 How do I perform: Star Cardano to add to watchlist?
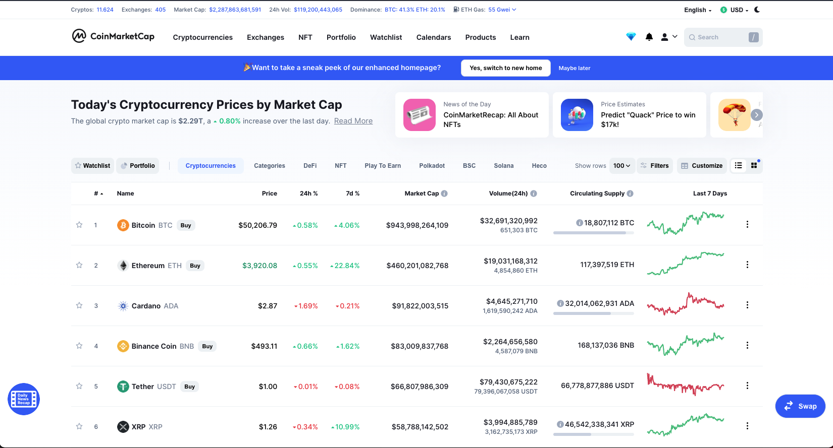pyautogui.click(x=79, y=305)
